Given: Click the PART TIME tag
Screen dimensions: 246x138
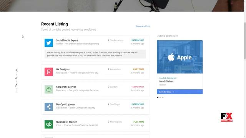Looking at the screenshot, I should tap(138, 69).
